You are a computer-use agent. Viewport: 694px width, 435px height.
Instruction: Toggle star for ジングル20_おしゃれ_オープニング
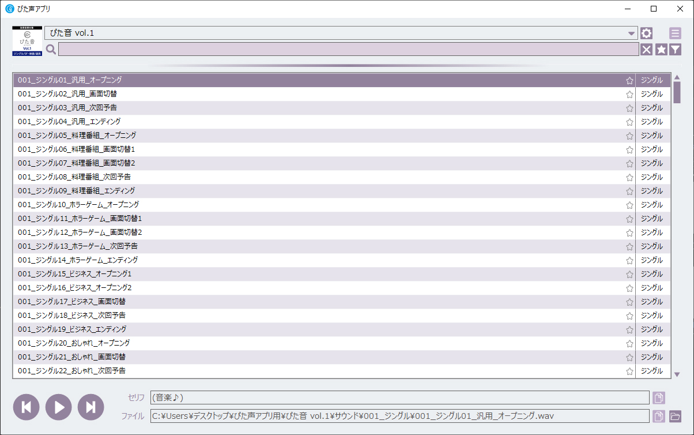(x=629, y=344)
